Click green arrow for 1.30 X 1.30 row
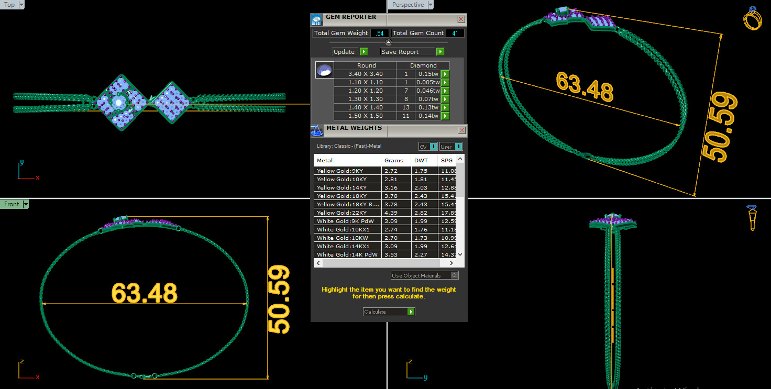This screenshot has width=771, height=389. point(445,99)
